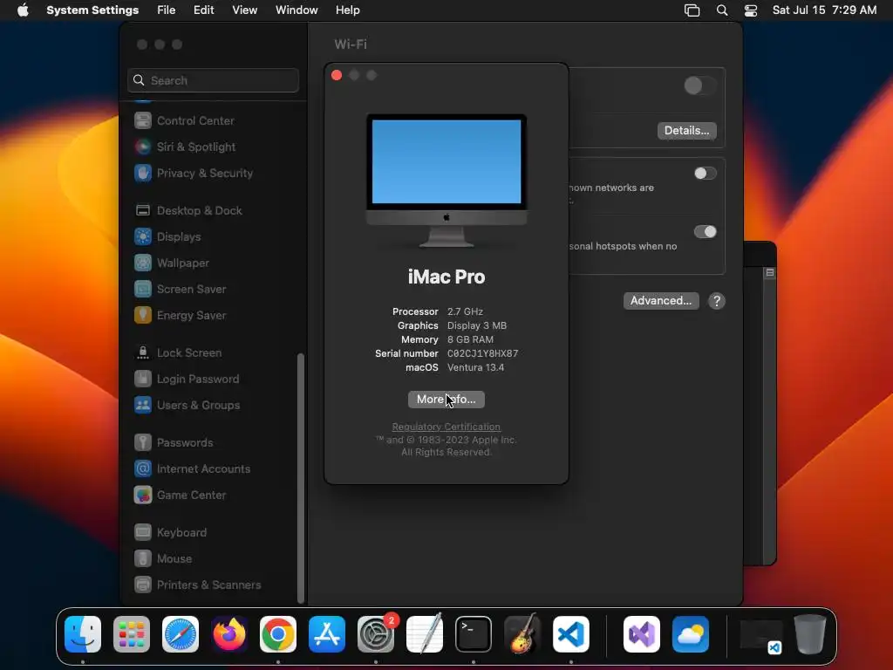Open Regulatory Certification link
Viewport: 893px width, 670px height.
pyautogui.click(x=446, y=427)
